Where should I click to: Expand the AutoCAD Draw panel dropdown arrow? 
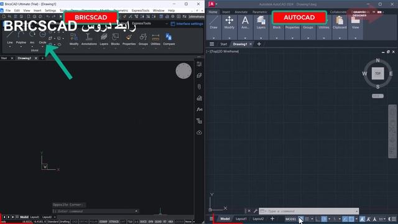point(213,38)
